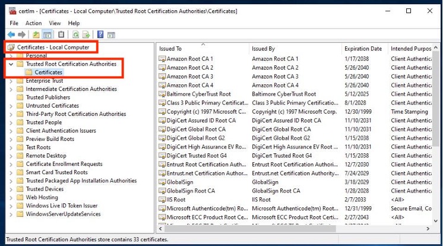Click the clipboard Paste toolbar icon
Viewport: 443px width, 246px height.
[61, 35]
